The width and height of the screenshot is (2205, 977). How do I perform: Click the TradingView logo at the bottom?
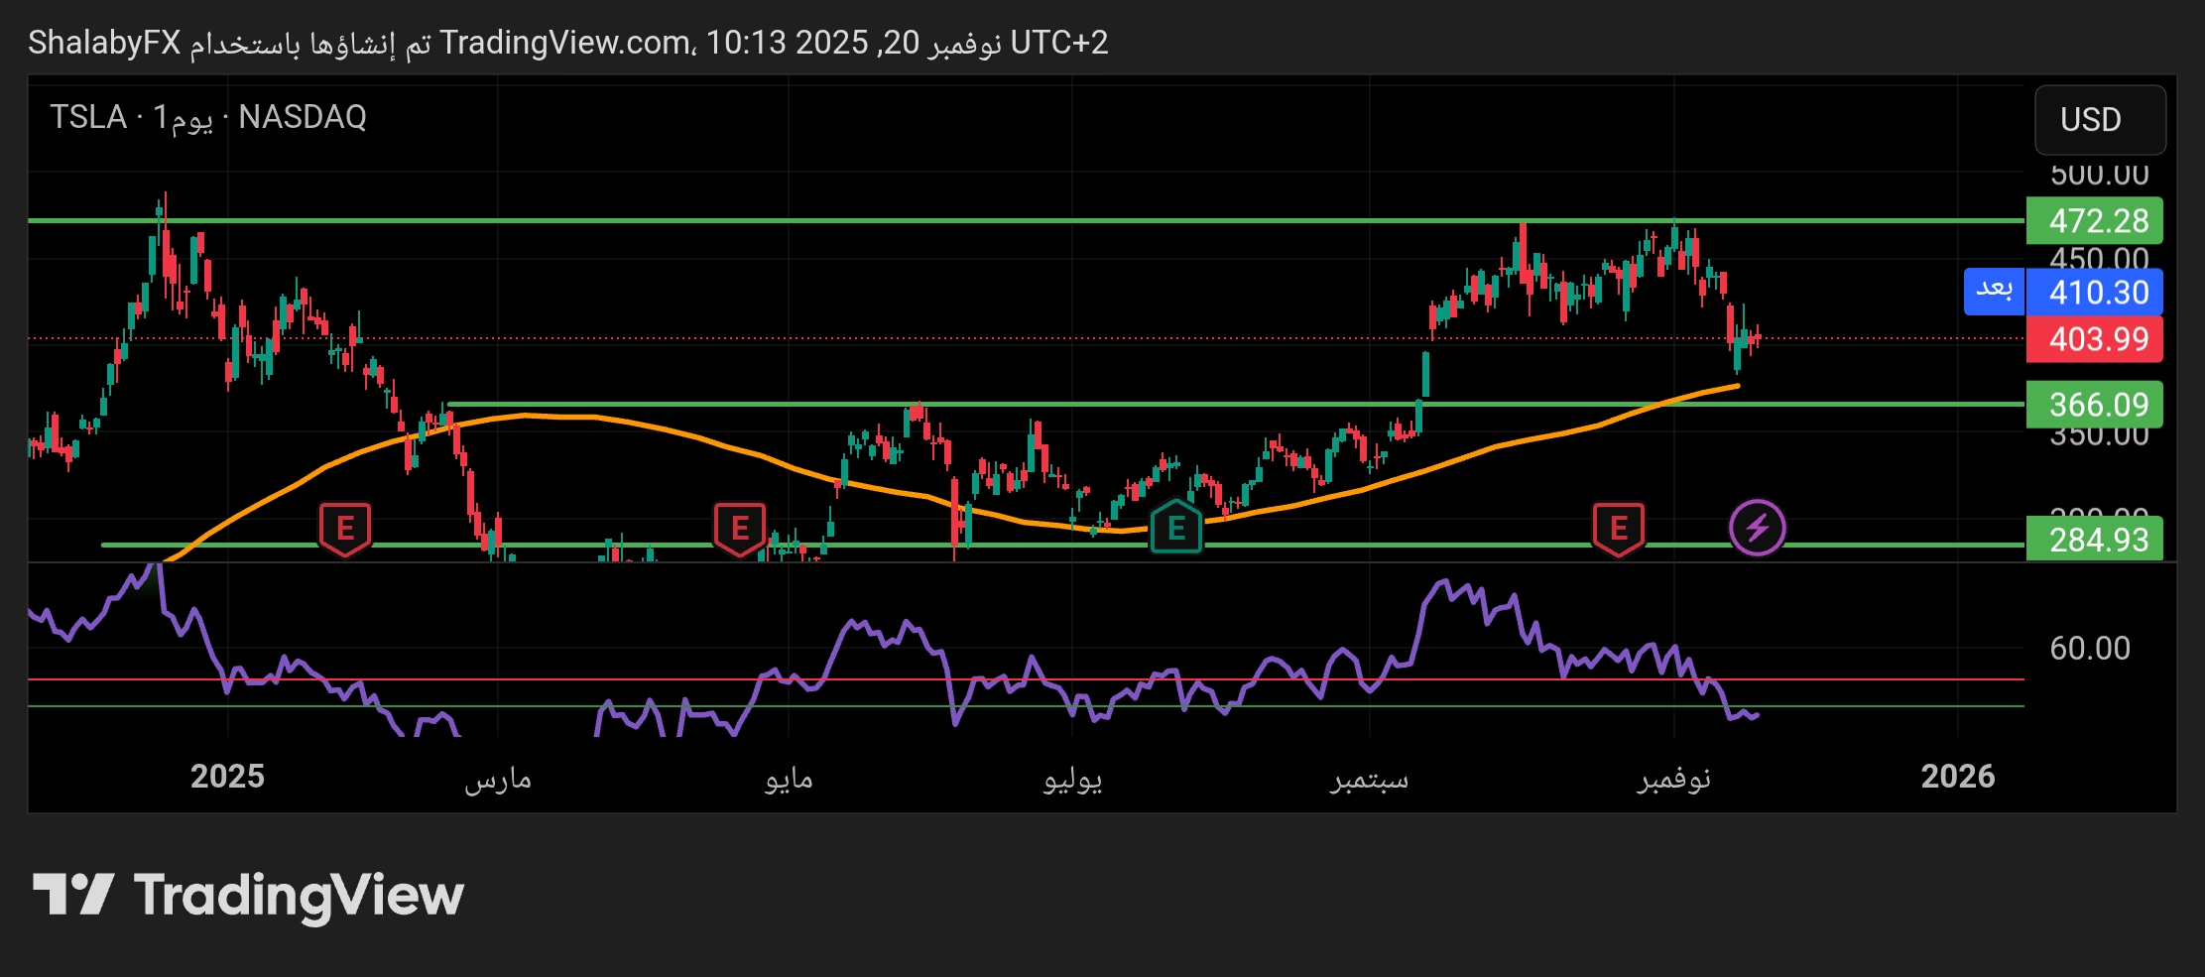click(x=248, y=896)
